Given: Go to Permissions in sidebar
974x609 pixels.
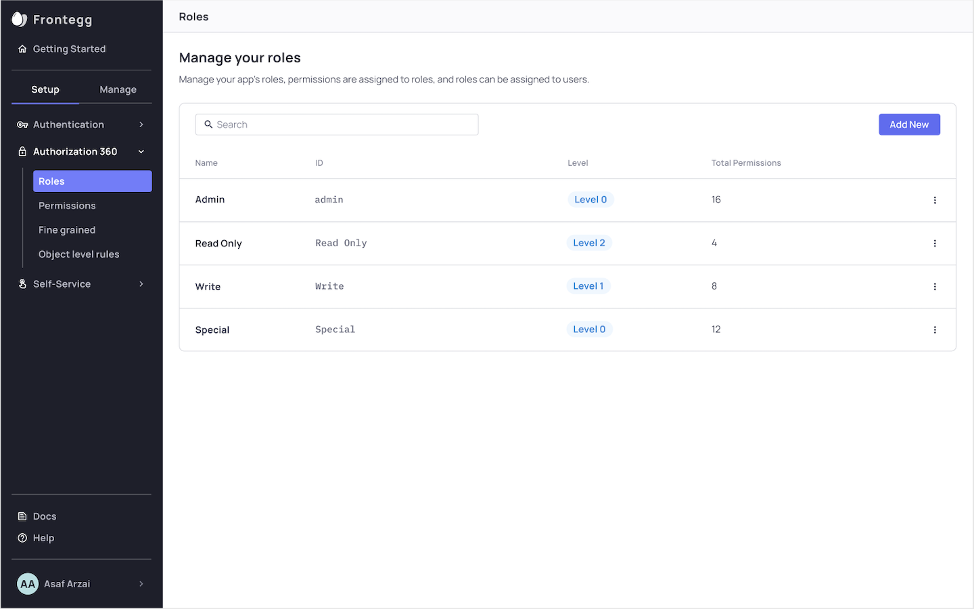Looking at the screenshot, I should click(x=67, y=206).
